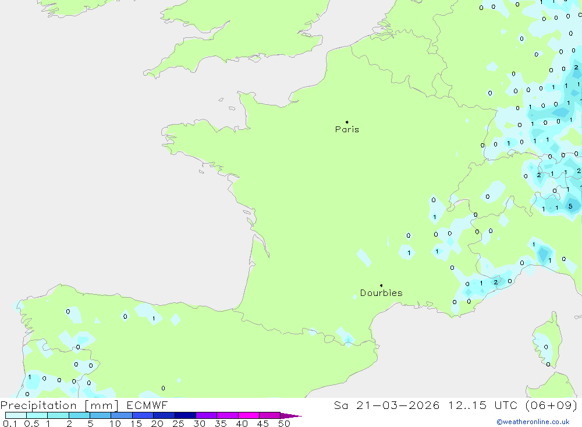582x427 pixels.
Task: Select the Paris map label
Action: (347, 130)
